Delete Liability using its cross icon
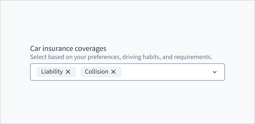Viewport: 255px width, 124px height. (68, 72)
